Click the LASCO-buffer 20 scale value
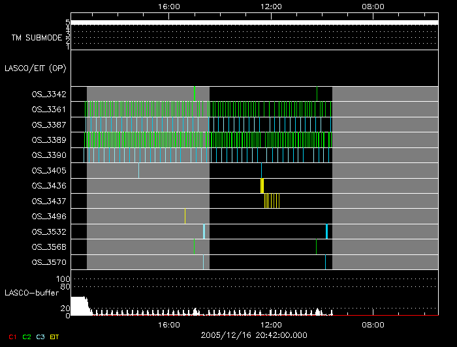The width and height of the screenshot is (457, 347). [x=65, y=309]
